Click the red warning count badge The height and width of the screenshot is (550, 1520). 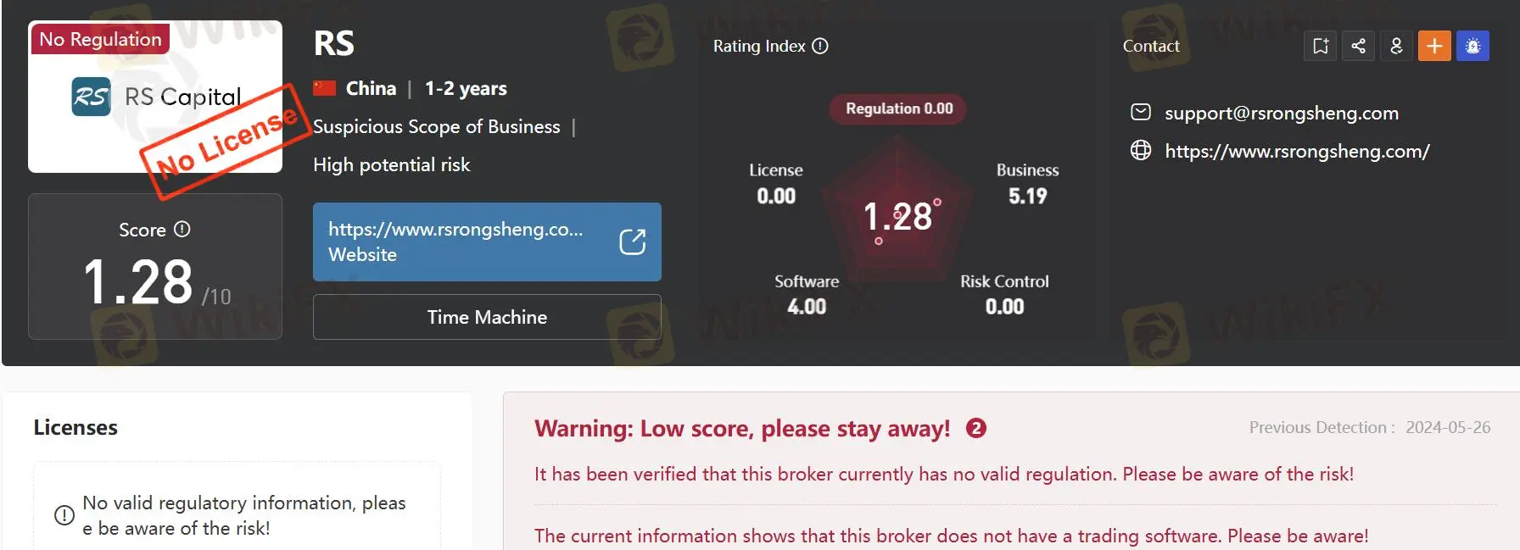pos(976,428)
